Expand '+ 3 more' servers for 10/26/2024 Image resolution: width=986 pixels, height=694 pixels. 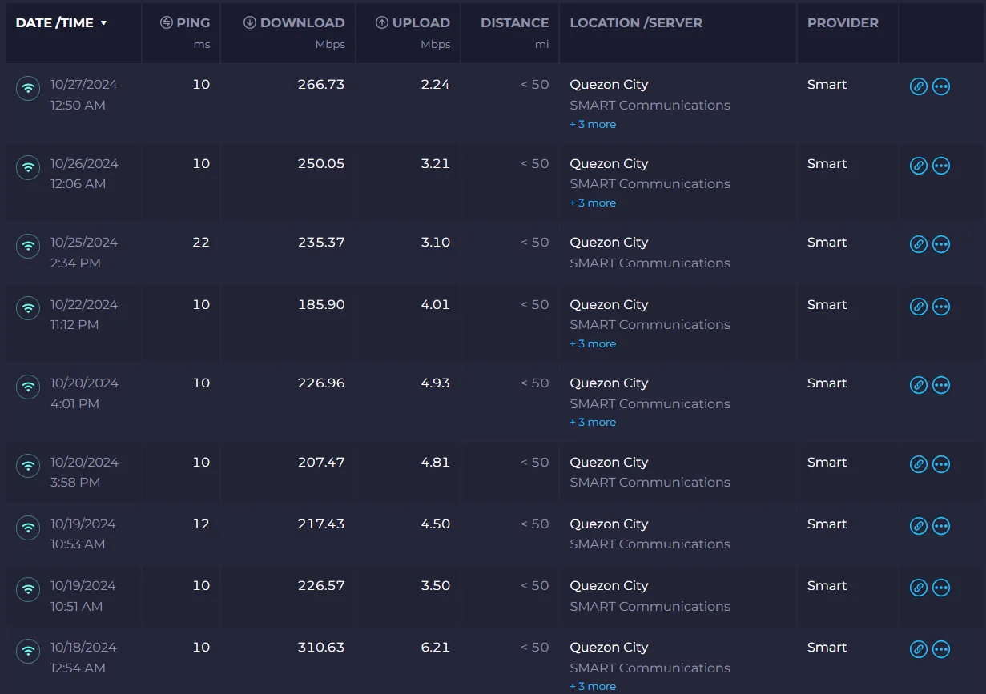tap(593, 203)
